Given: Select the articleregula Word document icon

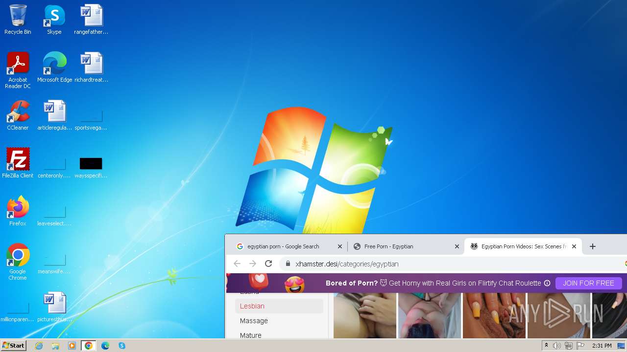Looking at the screenshot, I should coord(54,115).
